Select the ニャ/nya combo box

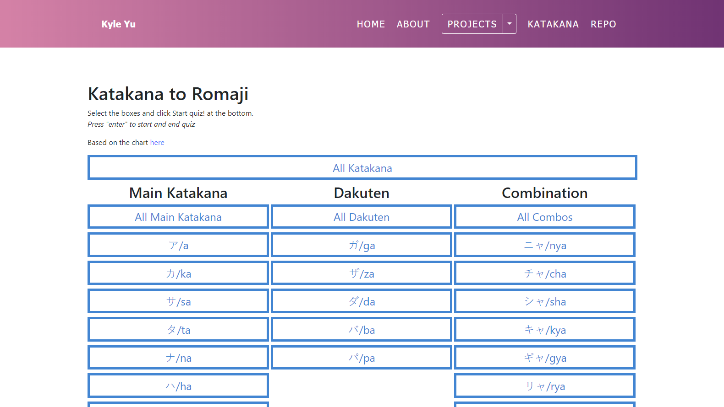pyautogui.click(x=545, y=245)
